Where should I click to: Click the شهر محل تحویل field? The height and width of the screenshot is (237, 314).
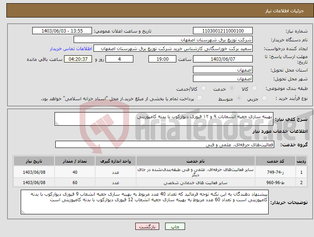point(223,78)
